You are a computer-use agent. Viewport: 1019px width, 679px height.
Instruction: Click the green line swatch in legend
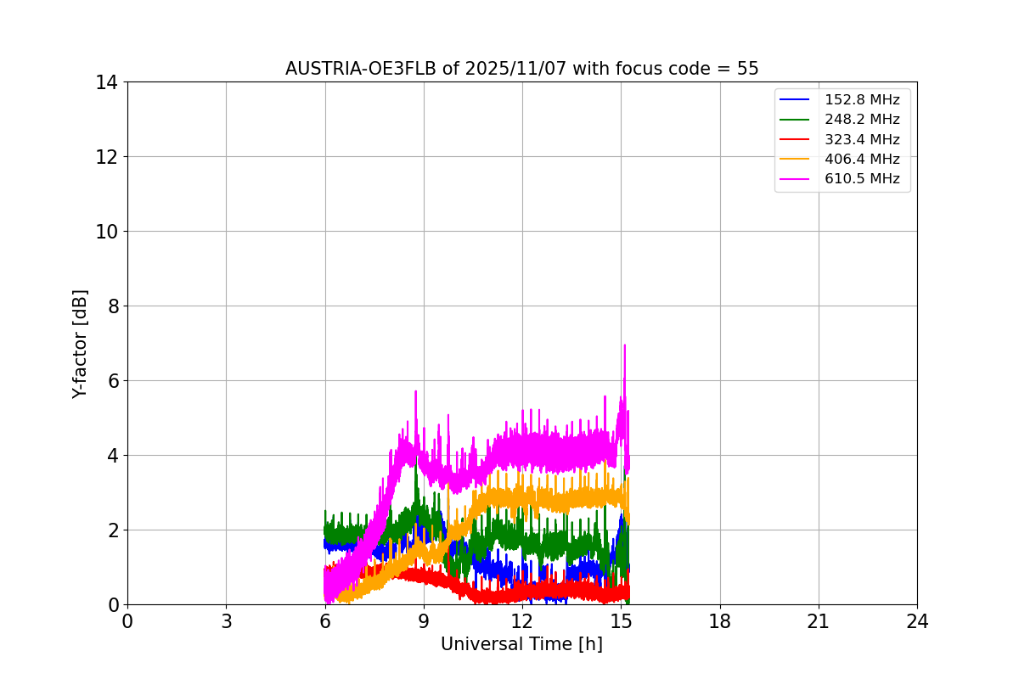796,120
